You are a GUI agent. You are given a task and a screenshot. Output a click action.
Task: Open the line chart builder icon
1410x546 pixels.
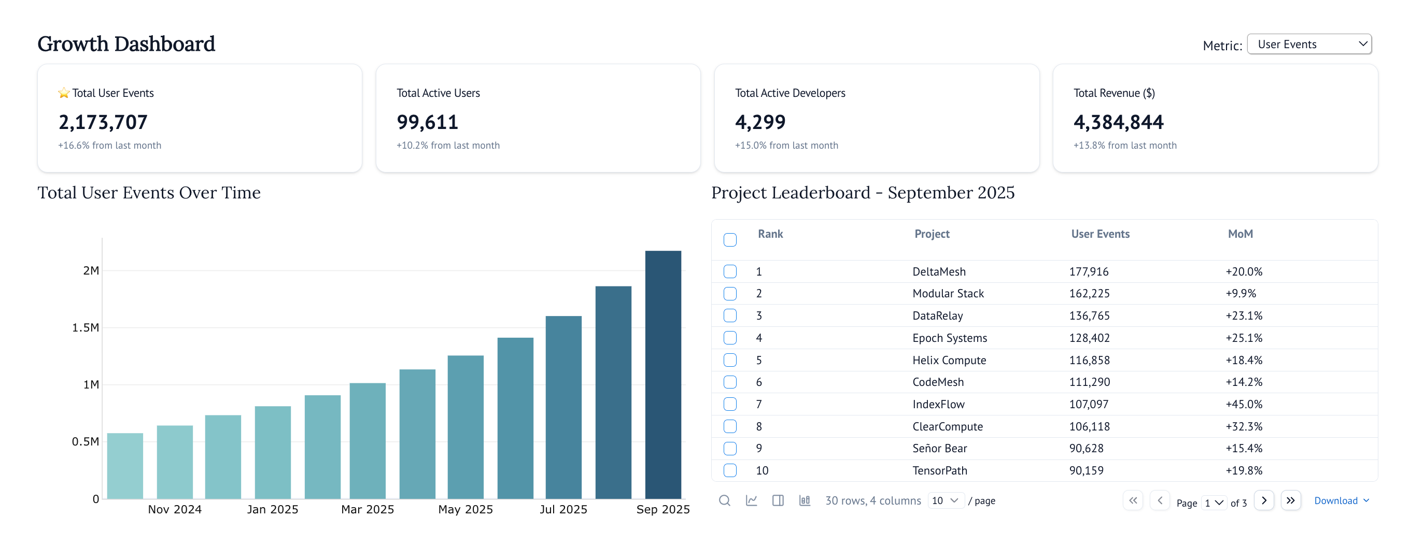751,500
